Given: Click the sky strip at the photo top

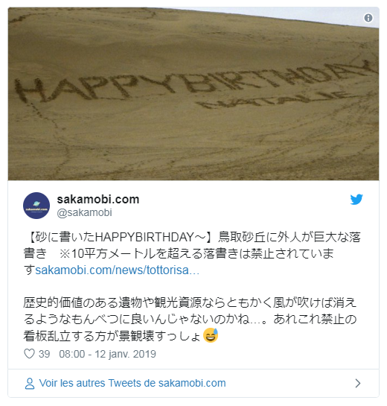Looking at the screenshot, I should pyautogui.click(x=284, y=13).
